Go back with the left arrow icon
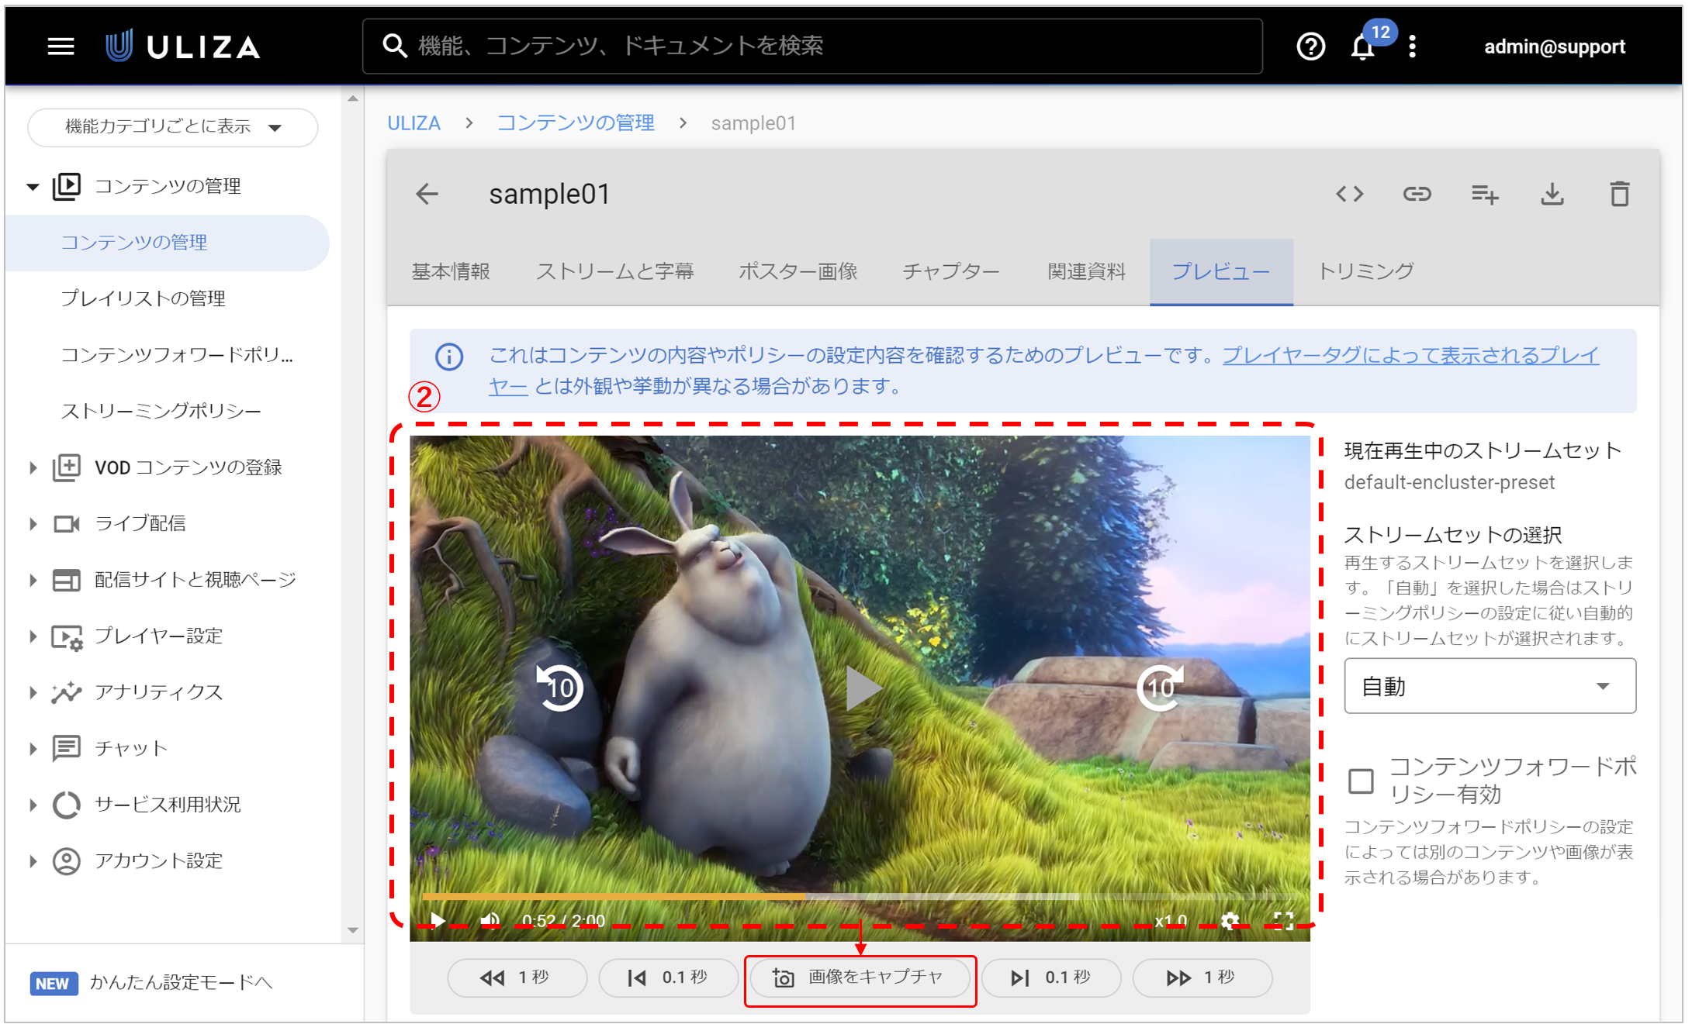 (x=427, y=194)
